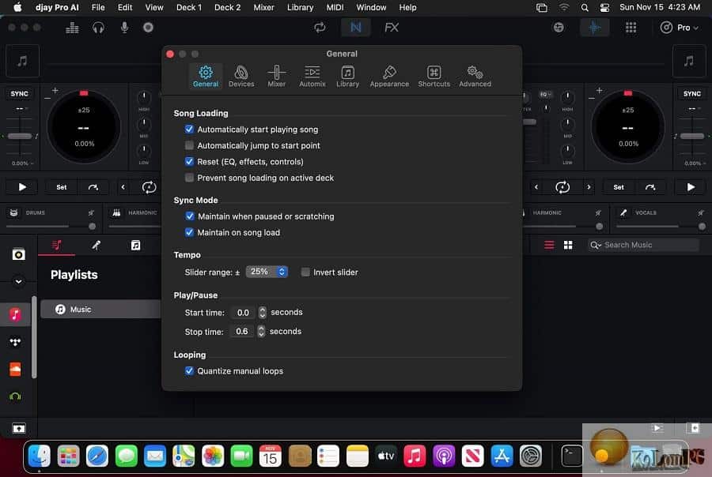Screen dimensions: 712x477
Task: Open the Slider range 25% dropdown
Action: click(267, 272)
